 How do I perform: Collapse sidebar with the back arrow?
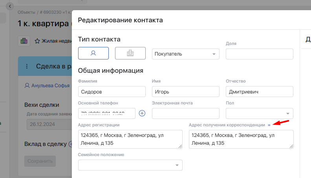10,6
